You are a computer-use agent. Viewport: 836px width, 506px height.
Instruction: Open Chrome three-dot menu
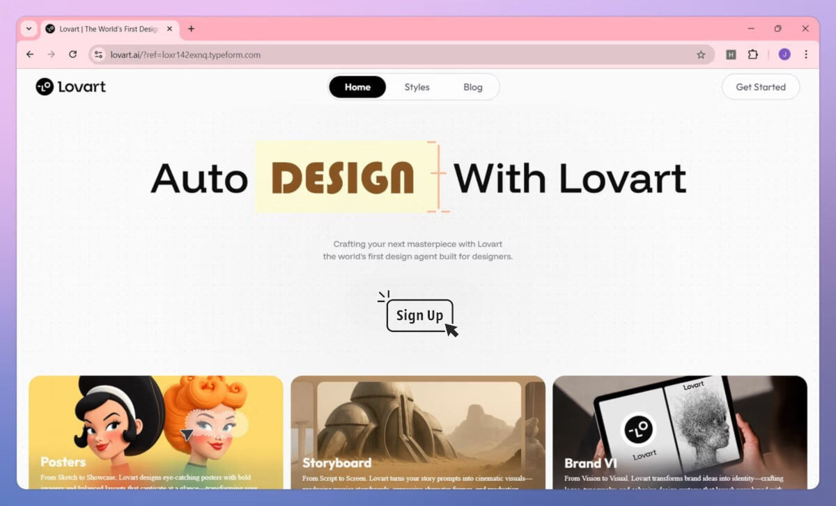pyautogui.click(x=806, y=54)
